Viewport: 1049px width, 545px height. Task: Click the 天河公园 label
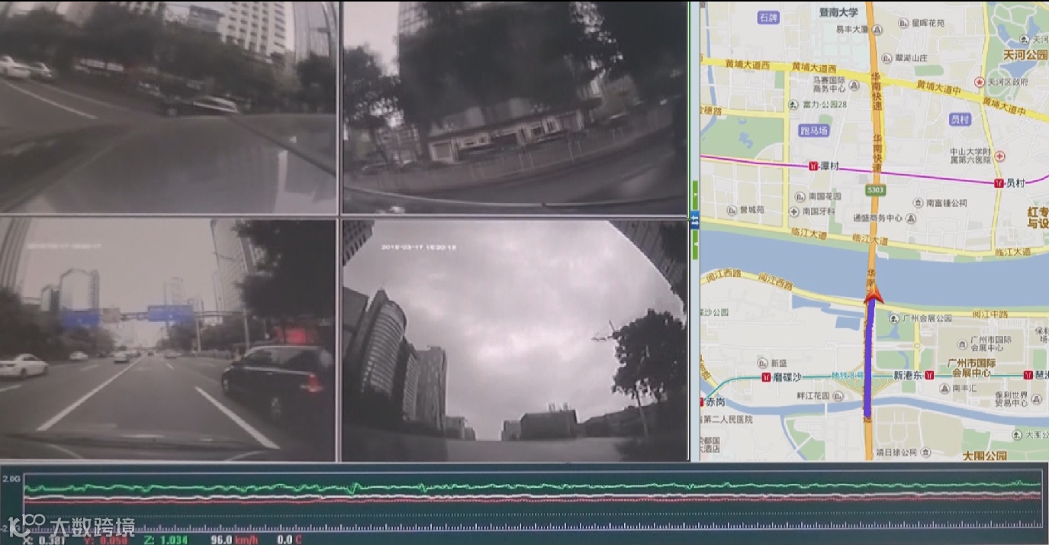pos(1025,55)
